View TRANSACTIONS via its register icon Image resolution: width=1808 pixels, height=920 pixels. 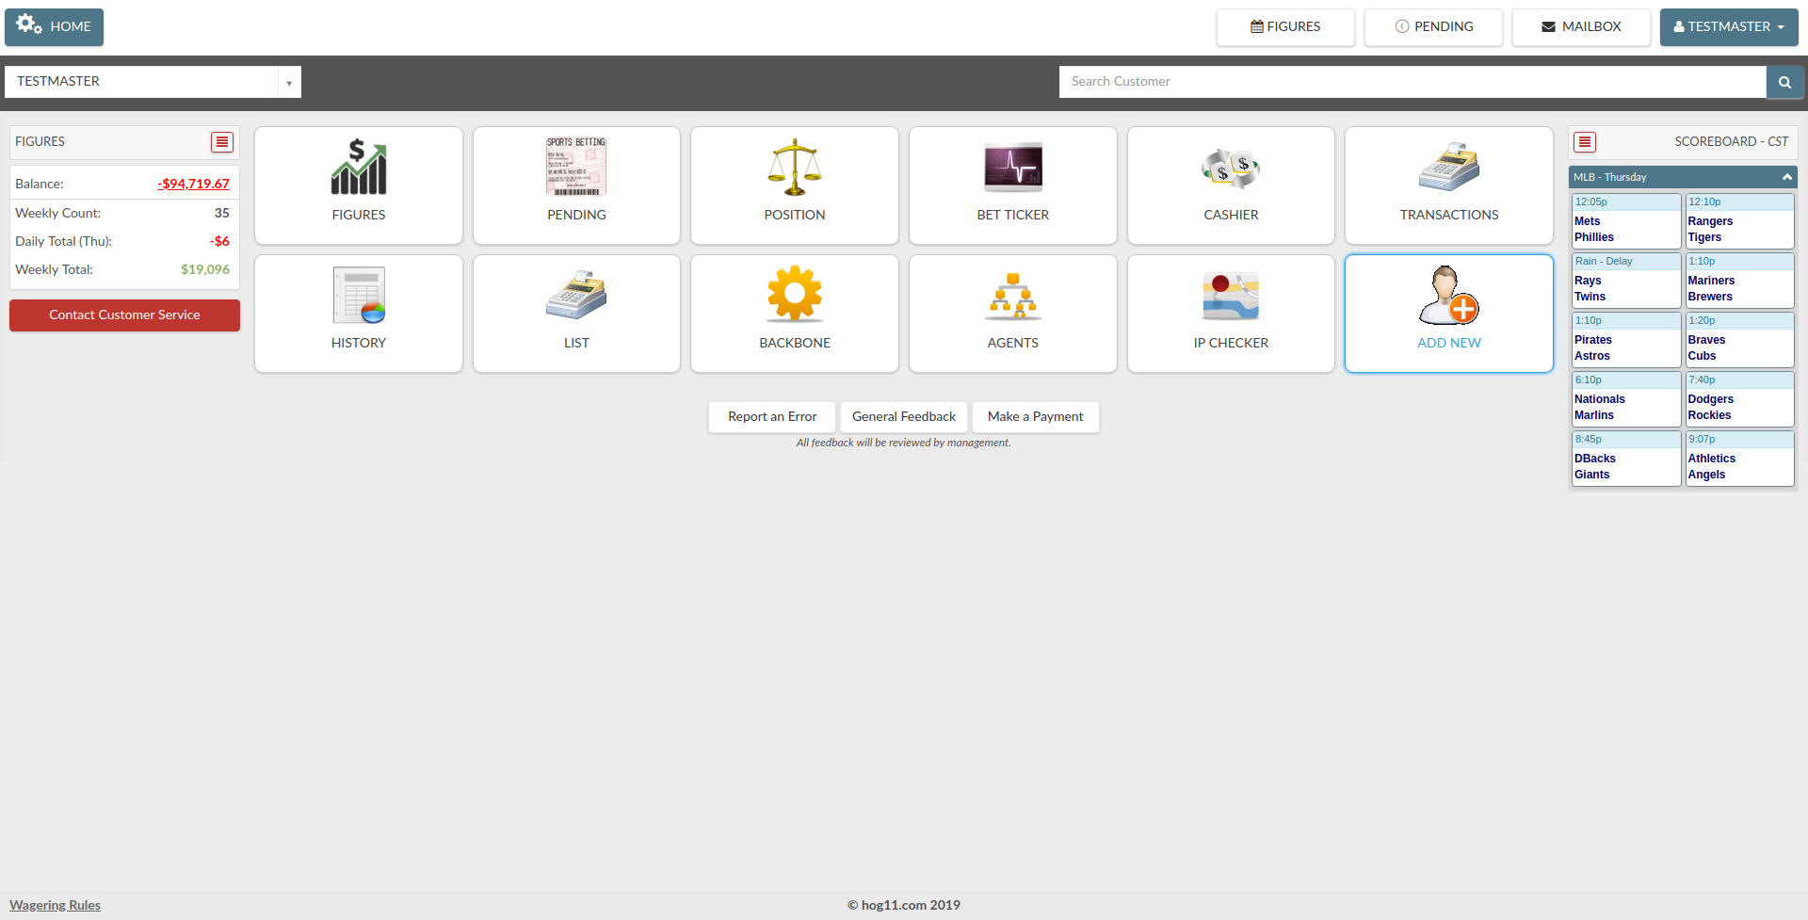coord(1448,185)
